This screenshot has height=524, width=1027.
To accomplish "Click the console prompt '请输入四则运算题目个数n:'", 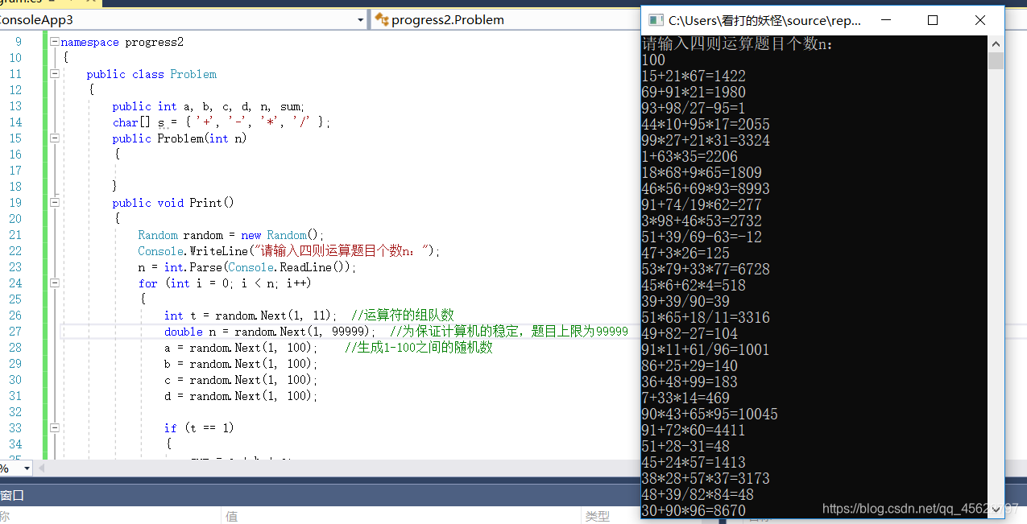I will click(738, 44).
